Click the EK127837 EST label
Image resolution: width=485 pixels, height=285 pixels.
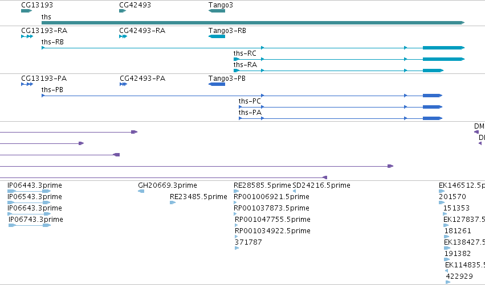tap(464, 220)
